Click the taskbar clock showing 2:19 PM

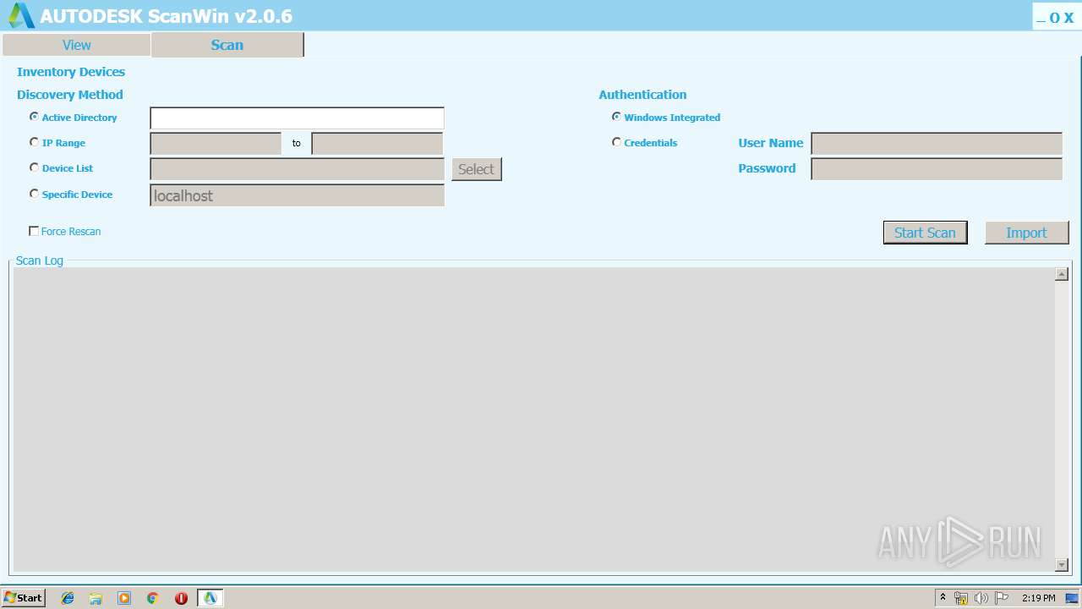(x=1038, y=598)
